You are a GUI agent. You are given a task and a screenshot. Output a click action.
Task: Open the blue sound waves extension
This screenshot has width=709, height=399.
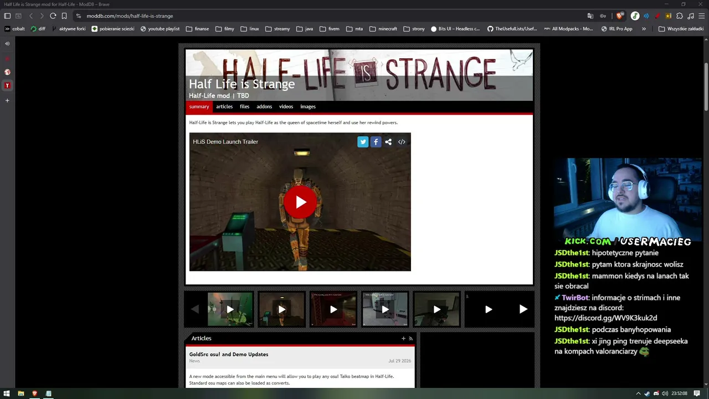click(646, 16)
